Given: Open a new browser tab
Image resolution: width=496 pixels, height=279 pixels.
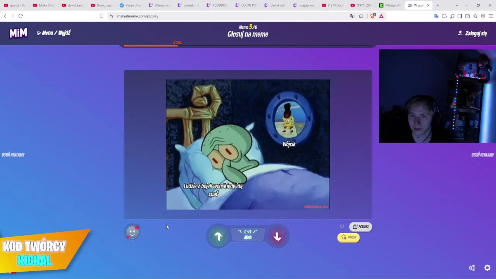Looking at the screenshot, I should click(x=438, y=5).
